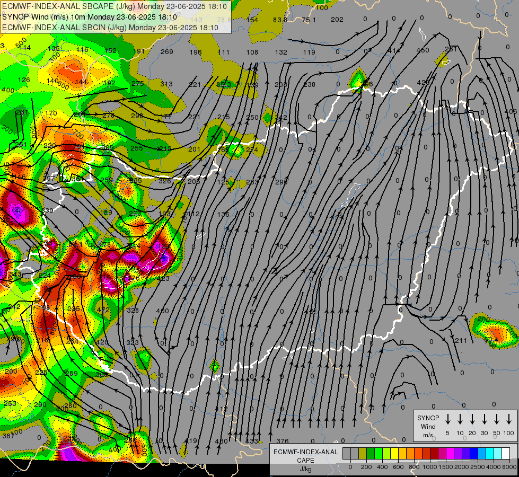Click the map value 406

point(511,112)
